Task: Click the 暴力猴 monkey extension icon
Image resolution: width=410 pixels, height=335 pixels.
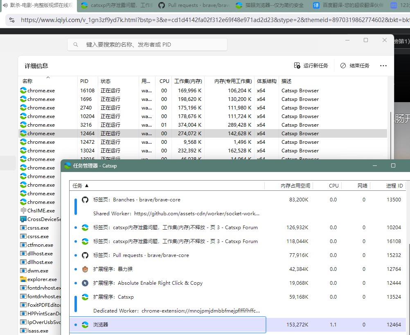Action: pos(85,269)
